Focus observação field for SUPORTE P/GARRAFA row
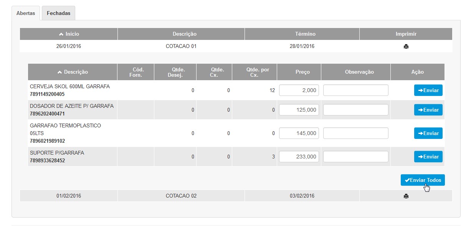Screen dimensions: 471x226 pos(356,157)
